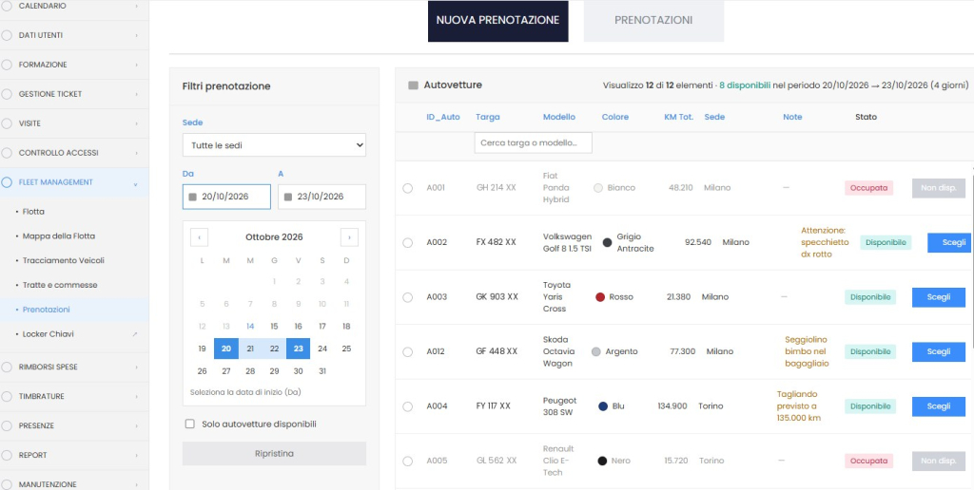The width and height of the screenshot is (974, 490).
Task: Expand the DATI UTENTI menu chevron
Action: (137, 35)
